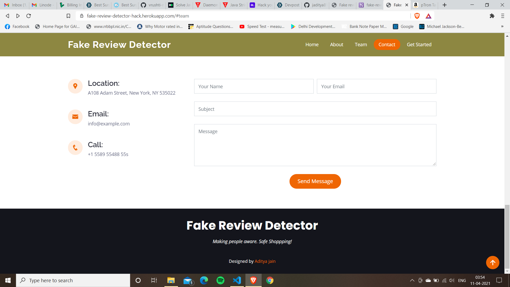Click the orange scroll-to-top arrow button

(x=492, y=263)
